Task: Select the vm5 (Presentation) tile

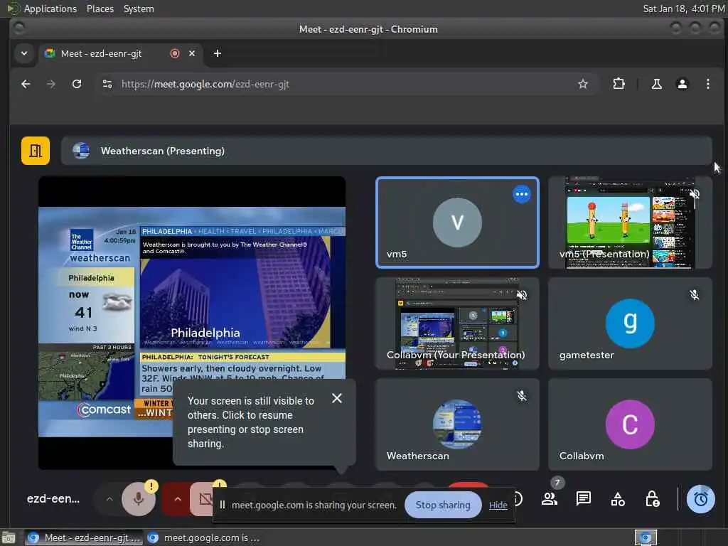Action: [x=630, y=223]
